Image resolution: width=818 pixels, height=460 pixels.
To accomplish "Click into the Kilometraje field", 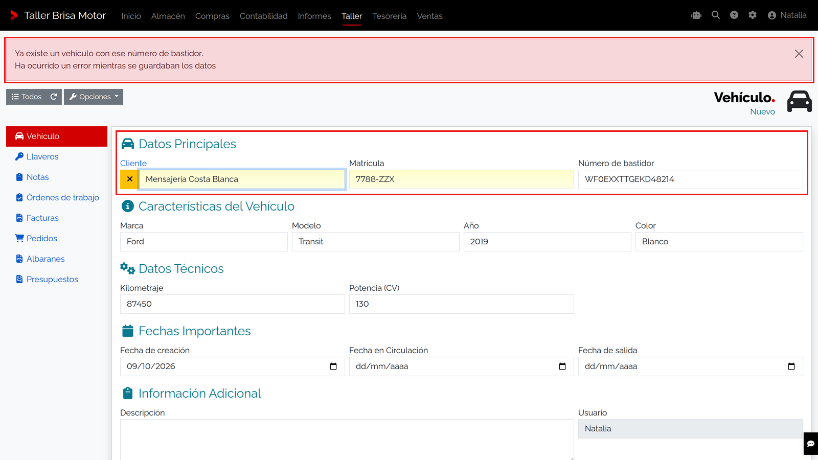I will (x=232, y=304).
